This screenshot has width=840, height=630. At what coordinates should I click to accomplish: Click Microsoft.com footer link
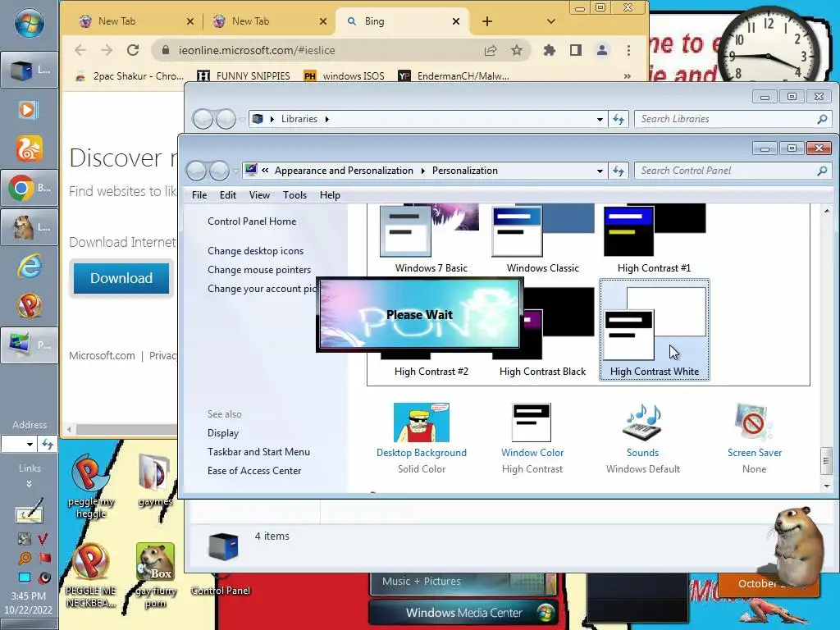[102, 355]
